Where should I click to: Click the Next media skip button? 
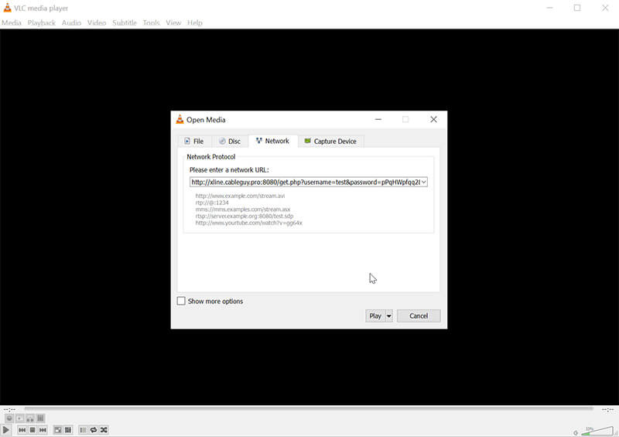[x=43, y=430]
